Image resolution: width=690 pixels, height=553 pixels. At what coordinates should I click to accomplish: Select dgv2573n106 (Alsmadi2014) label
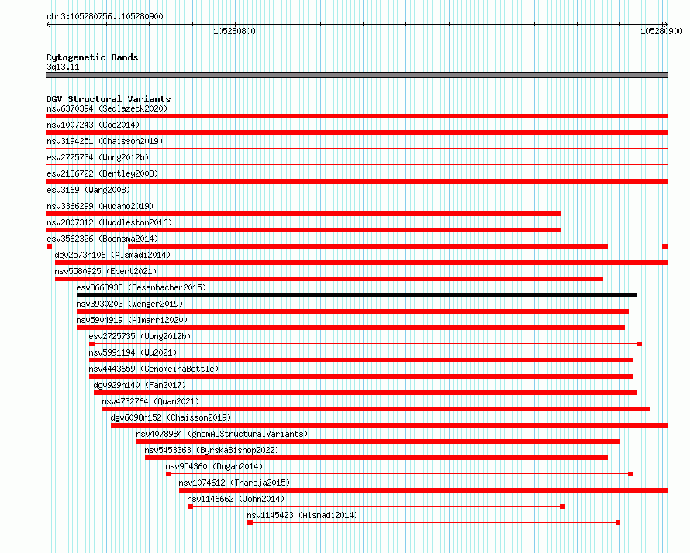(x=112, y=255)
